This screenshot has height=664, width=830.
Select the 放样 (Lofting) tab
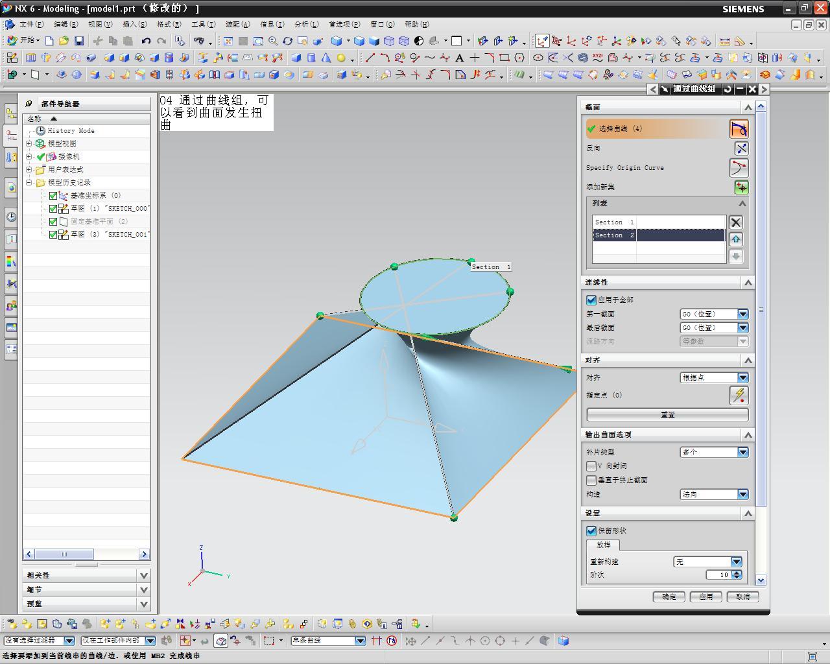click(x=603, y=545)
